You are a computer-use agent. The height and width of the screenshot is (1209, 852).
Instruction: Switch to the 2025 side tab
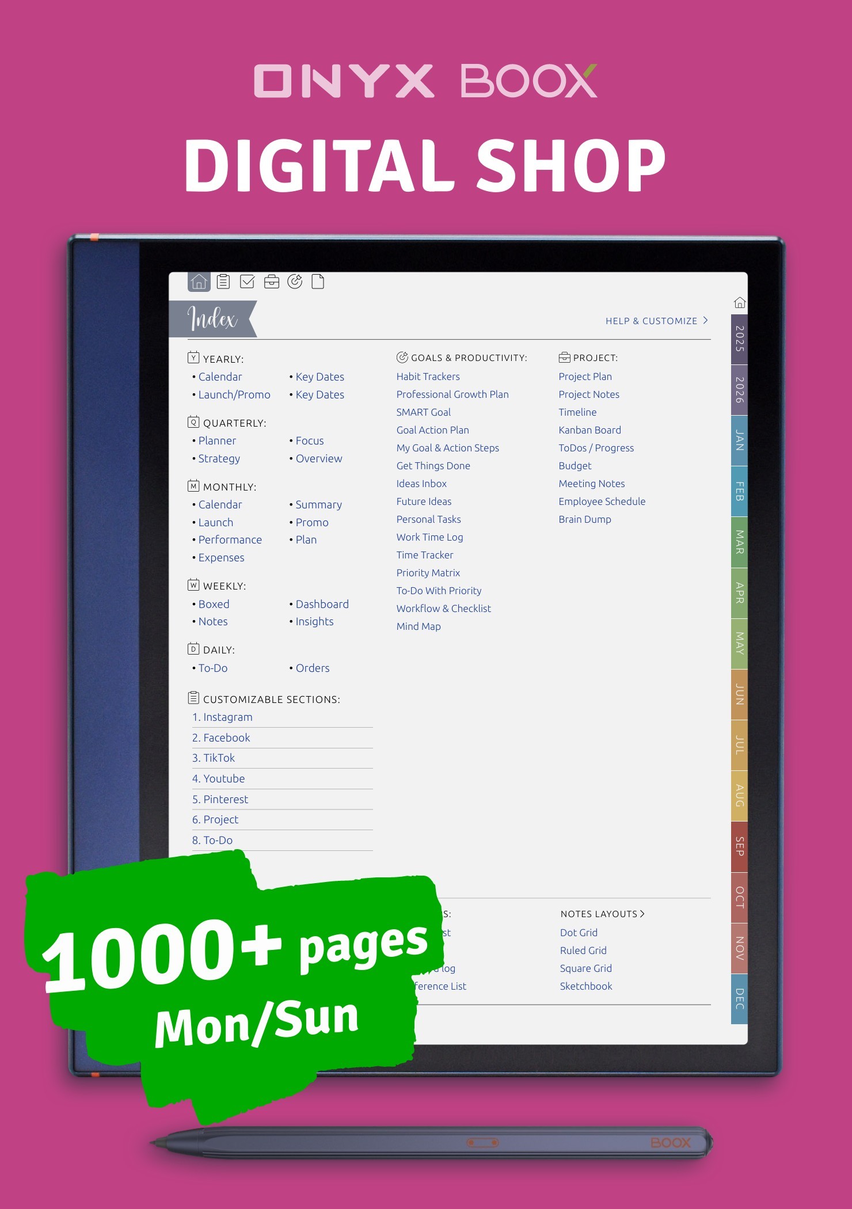point(739,339)
